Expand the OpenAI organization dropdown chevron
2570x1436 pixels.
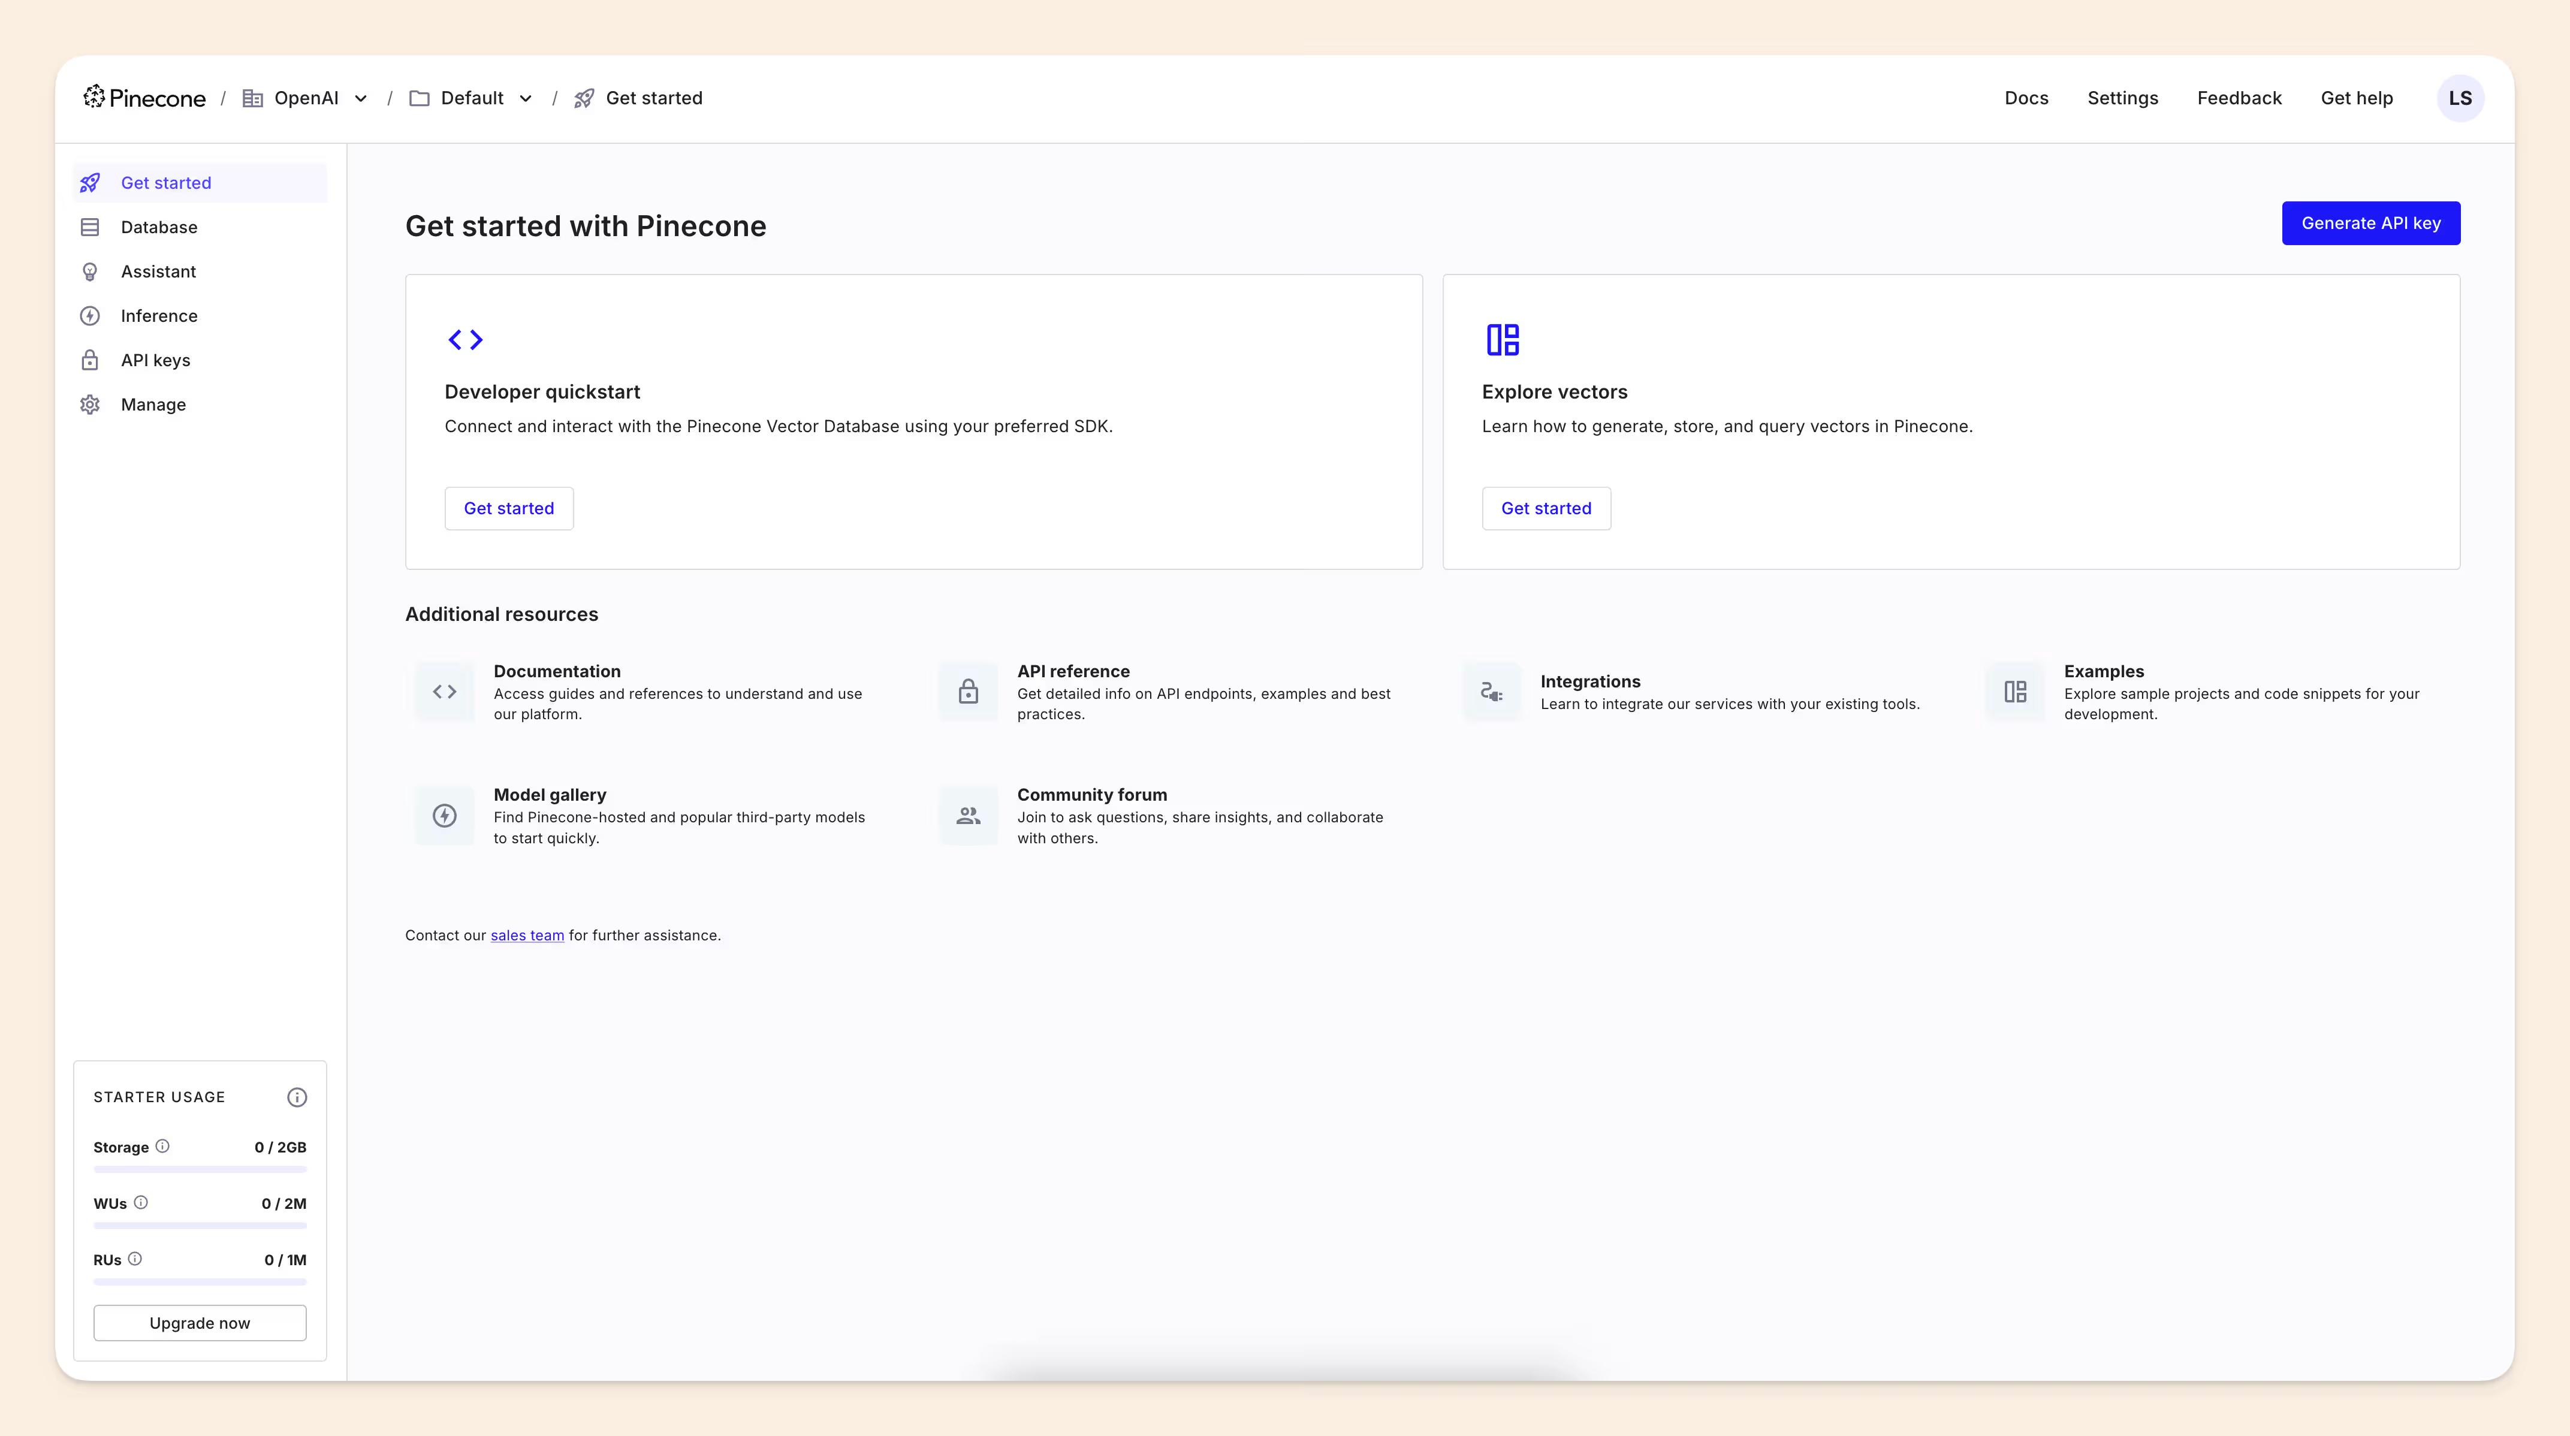[x=361, y=98]
